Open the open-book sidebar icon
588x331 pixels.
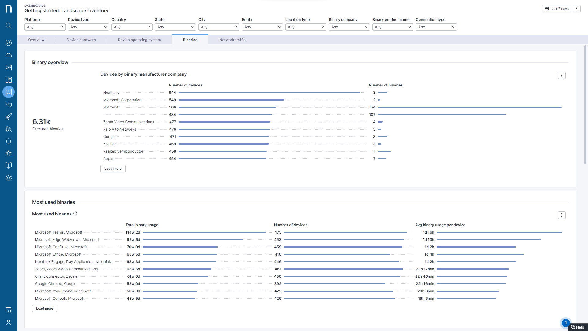[x=9, y=165]
